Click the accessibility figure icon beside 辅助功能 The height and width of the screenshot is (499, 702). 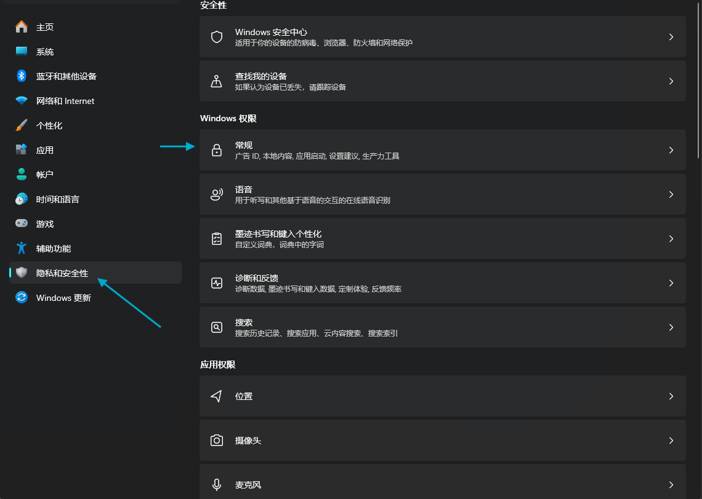[22, 248]
